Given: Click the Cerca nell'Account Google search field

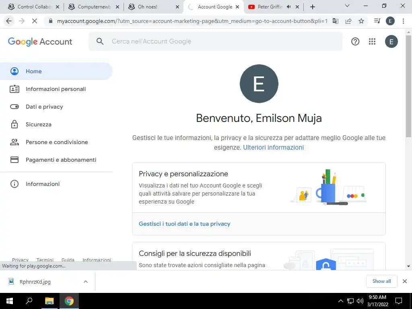Looking at the screenshot, I should (216, 41).
